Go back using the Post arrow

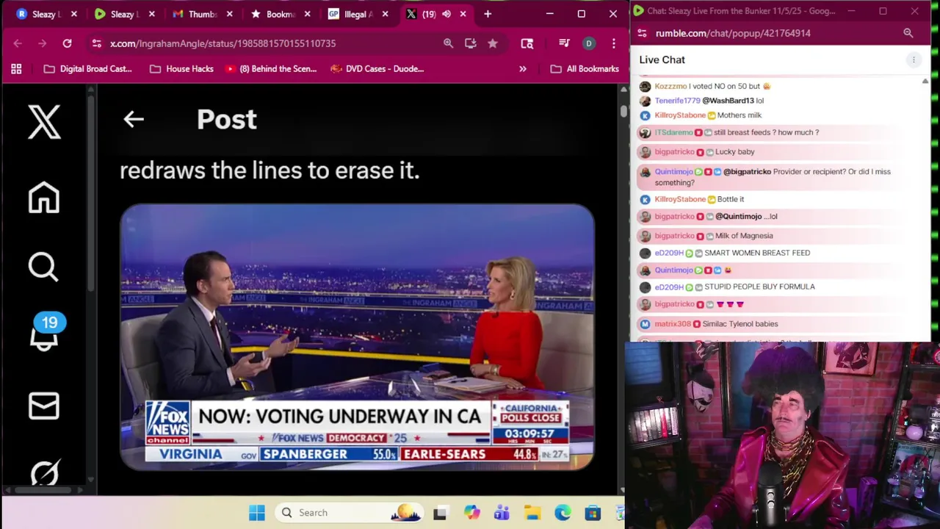pyautogui.click(x=134, y=119)
